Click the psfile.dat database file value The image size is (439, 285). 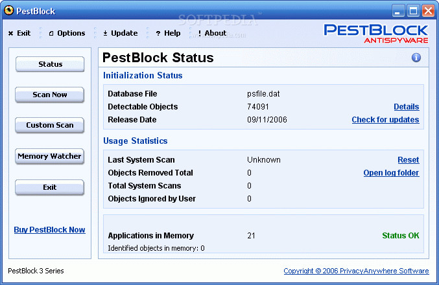point(263,94)
